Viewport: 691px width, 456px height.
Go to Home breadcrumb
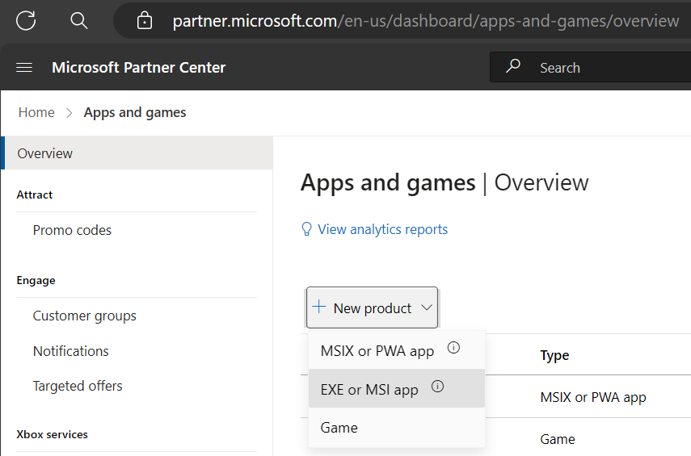36,112
